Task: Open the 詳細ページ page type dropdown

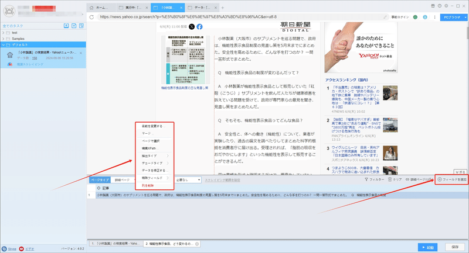Action: 123,180
